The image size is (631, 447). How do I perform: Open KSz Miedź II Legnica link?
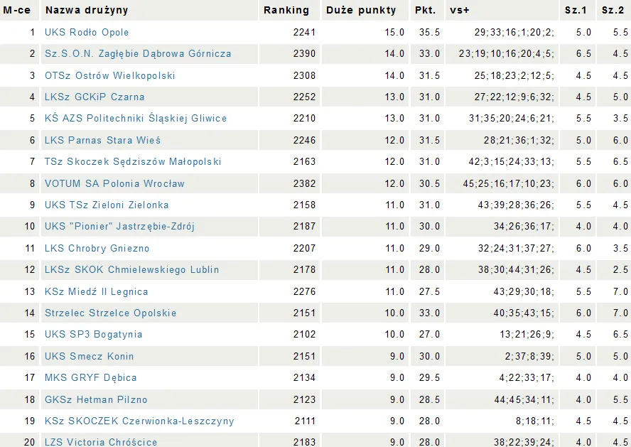[96, 291]
